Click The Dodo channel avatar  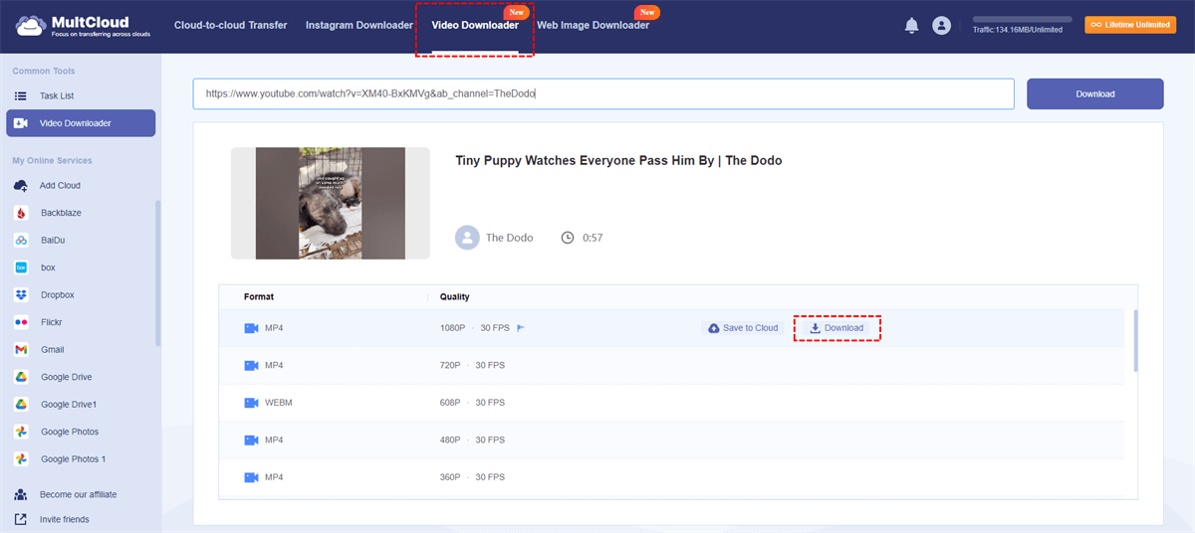(x=467, y=238)
